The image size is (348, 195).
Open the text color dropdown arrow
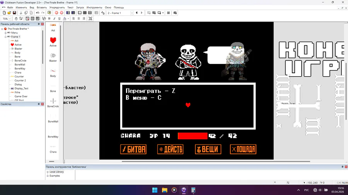[x=68, y=18]
